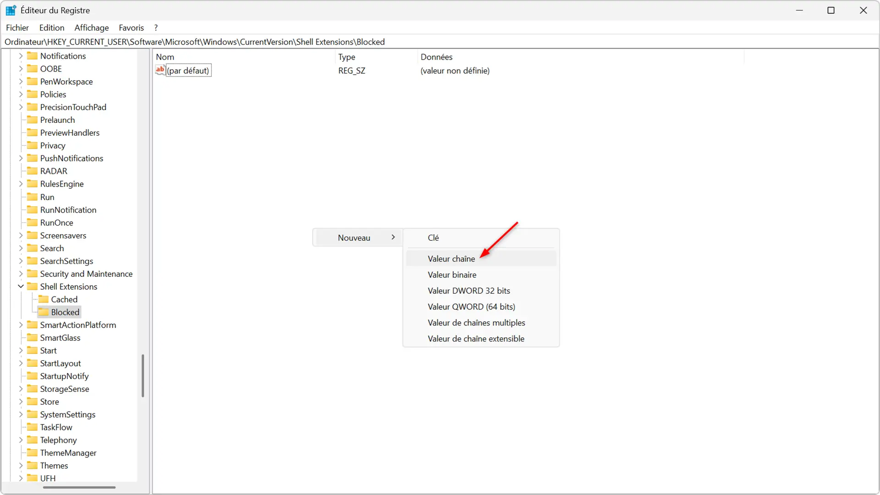Click the Nouveau context menu item
Image resolution: width=880 pixels, height=495 pixels.
[x=357, y=238]
